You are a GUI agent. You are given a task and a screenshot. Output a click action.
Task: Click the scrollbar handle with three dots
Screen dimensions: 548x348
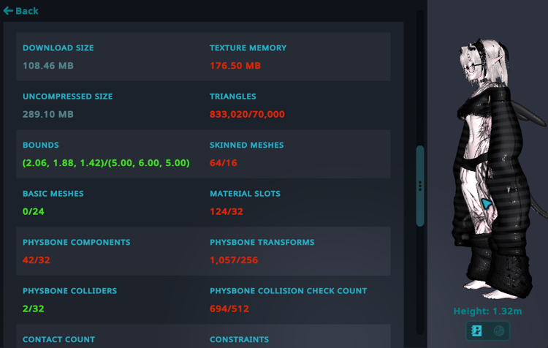(420, 186)
